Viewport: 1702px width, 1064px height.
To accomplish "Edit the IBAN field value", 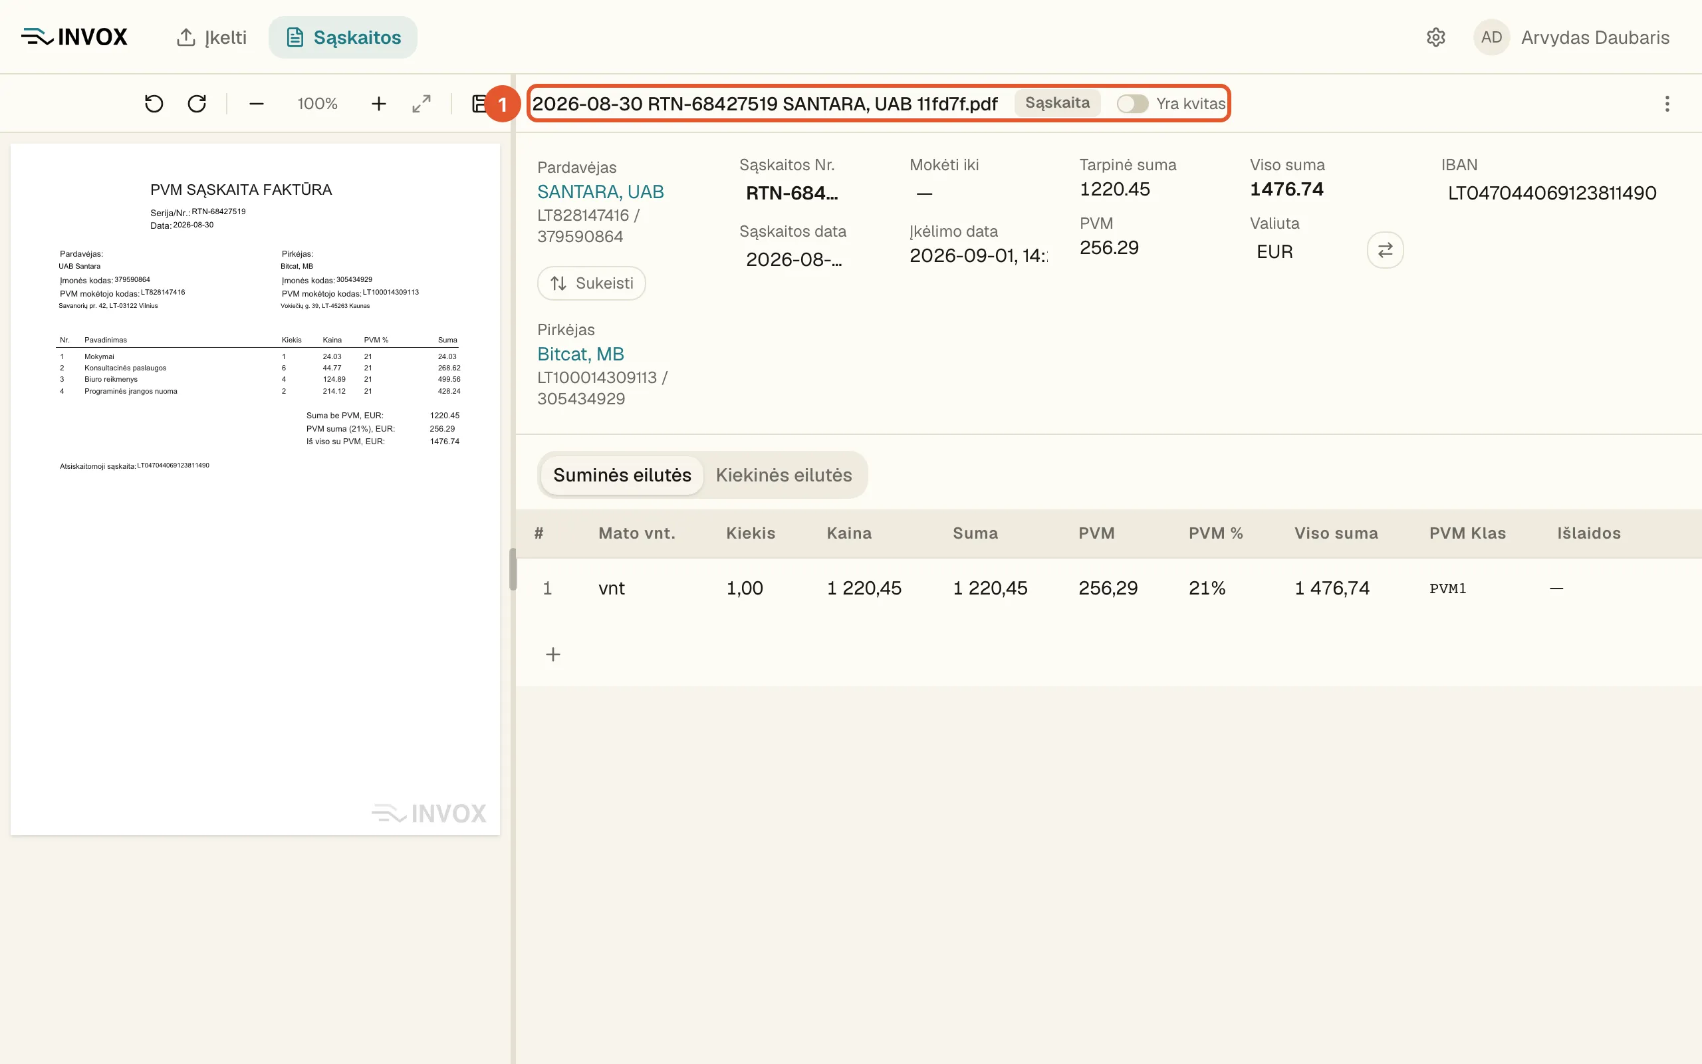I will click(x=1552, y=193).
